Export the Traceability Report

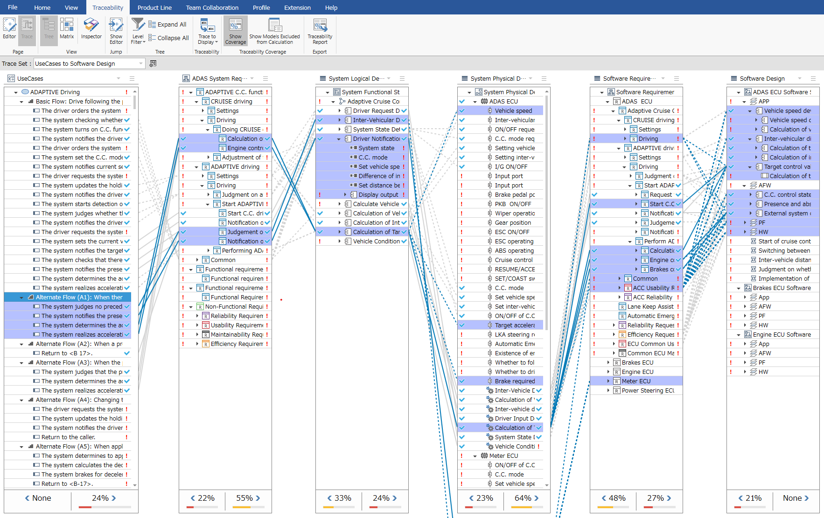320,31
